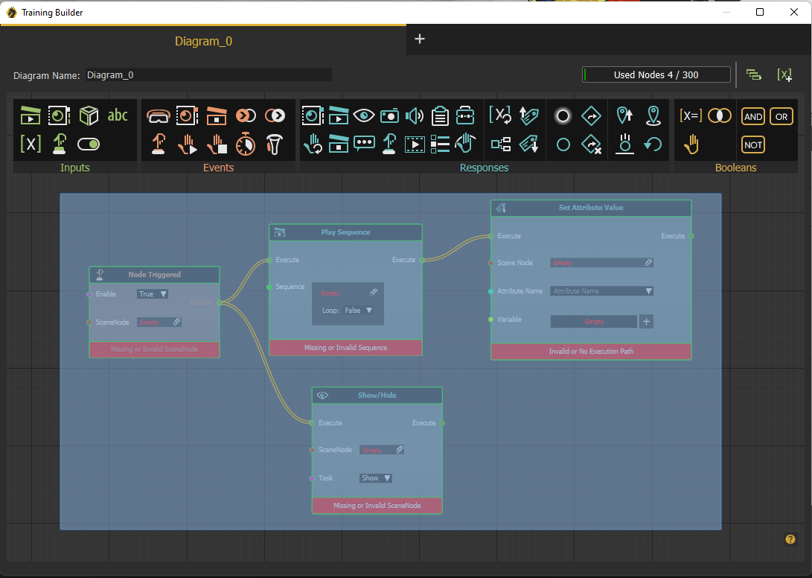The height and width of the screenshot is (578, 812).
Task: Click the Scene Node picker in Set Attribute Value
Action: [x=648, y=263]
